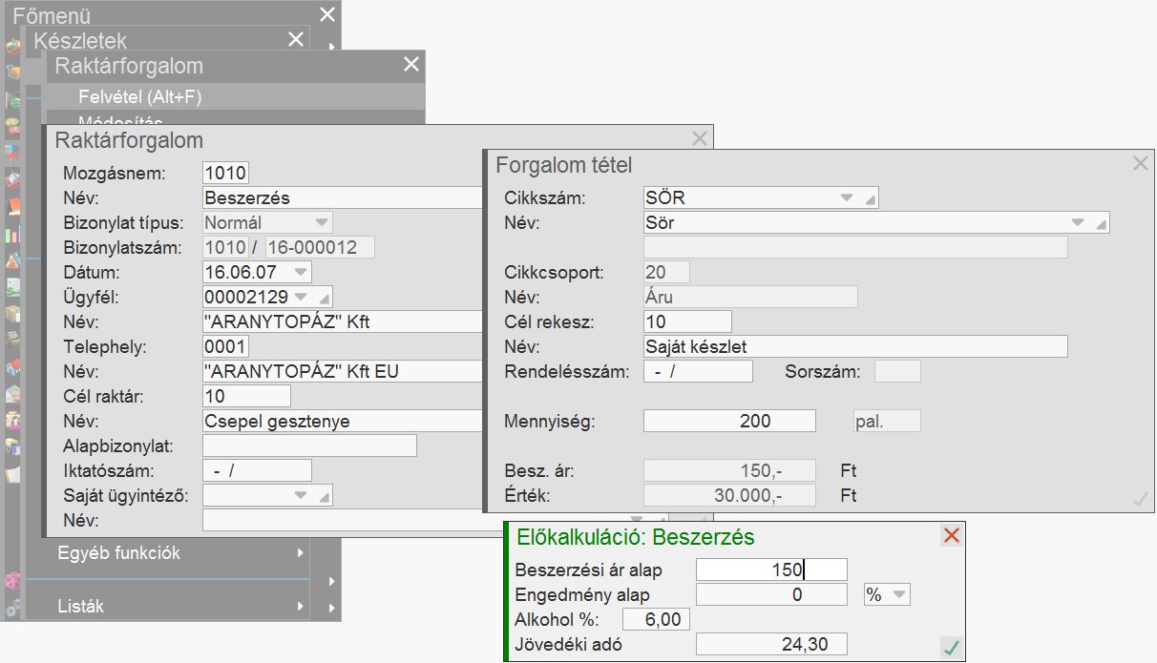Click the Alkohol % field 6,00
The width and height of the screenshot is (1157, 663).
point(656,620)
